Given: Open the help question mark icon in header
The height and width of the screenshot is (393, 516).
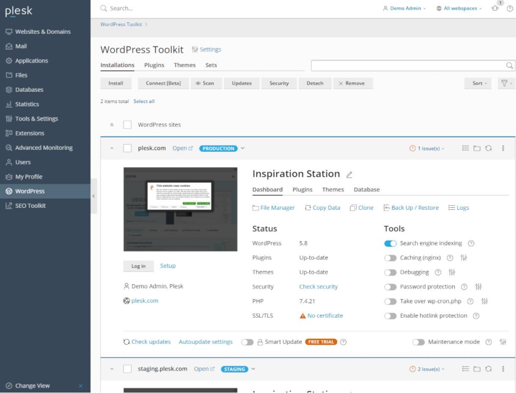Looking at the screenshot, I should pos(510,8).
